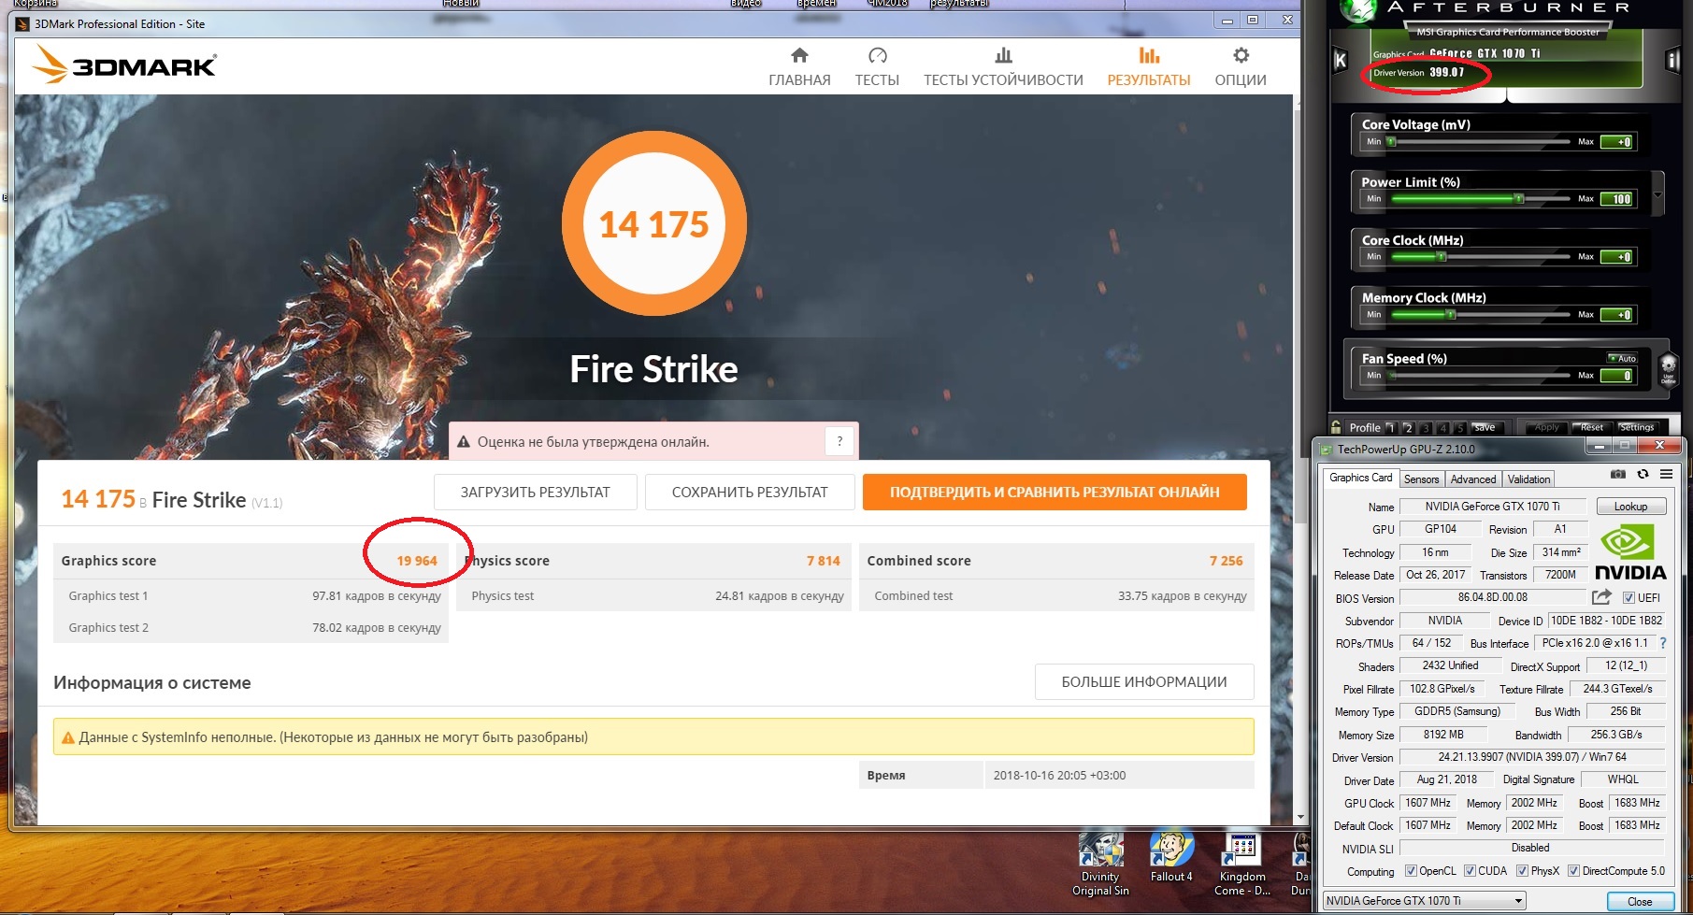1693x915 pixels.
Task: Open the Divinity Original Sin desktop shortcut
Action: click(x=1100, y=864)
